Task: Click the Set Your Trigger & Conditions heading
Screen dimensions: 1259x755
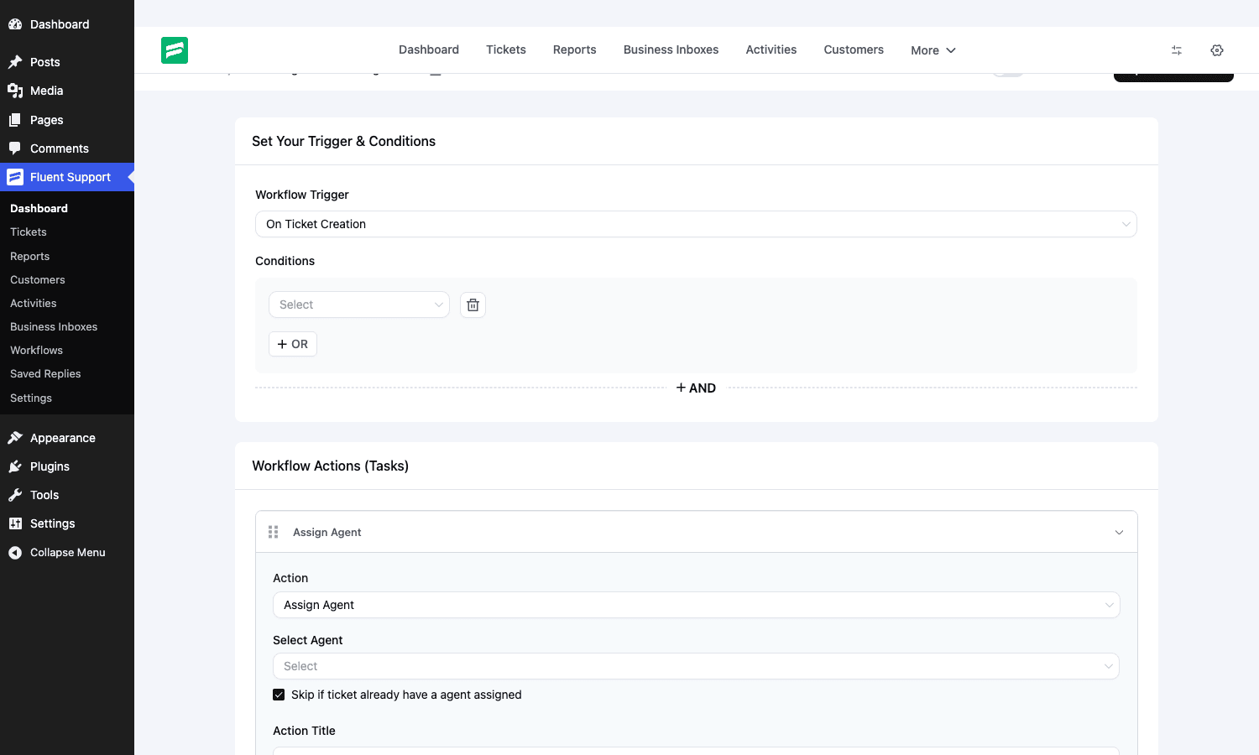Action: (x=343, y=141)
